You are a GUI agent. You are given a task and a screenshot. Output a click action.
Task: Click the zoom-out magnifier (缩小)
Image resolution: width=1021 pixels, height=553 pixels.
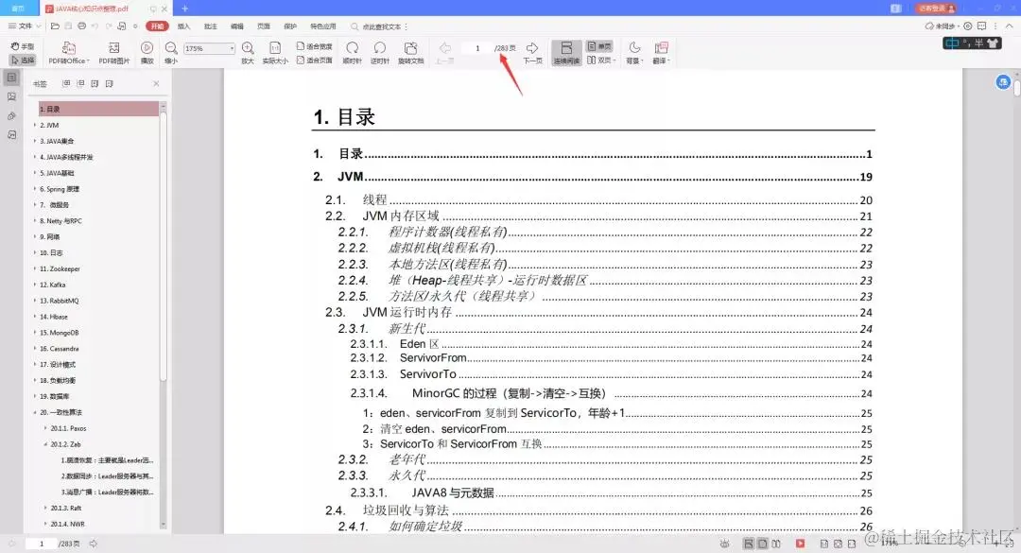pyautogui.click(x=171, y=52)
